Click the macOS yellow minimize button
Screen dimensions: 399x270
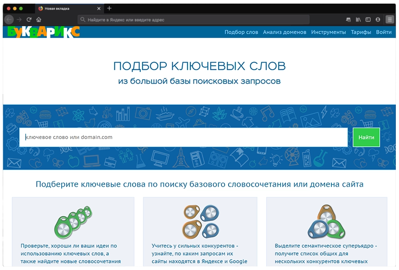click(14, 9)
